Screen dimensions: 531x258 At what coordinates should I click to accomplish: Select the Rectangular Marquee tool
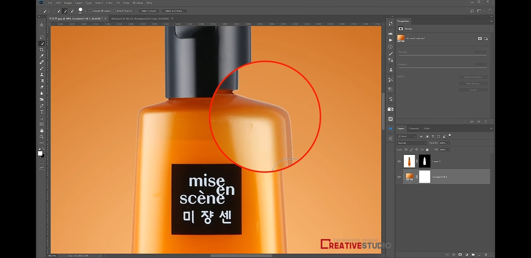click(x=42, y=31)
